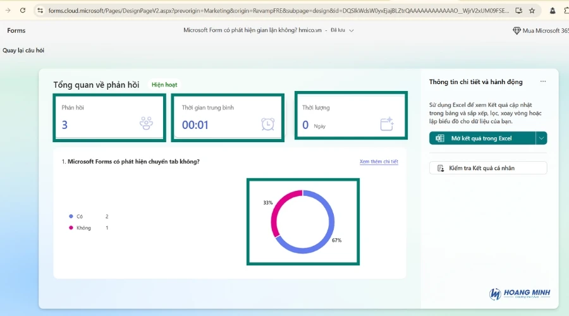
Task: Click the Thông tin chi tiết và hành động heading
Action: (x=475, y=82)
